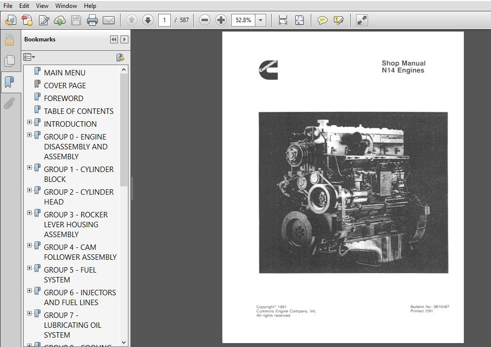Send file via email envelope icon

coord(109,20)
